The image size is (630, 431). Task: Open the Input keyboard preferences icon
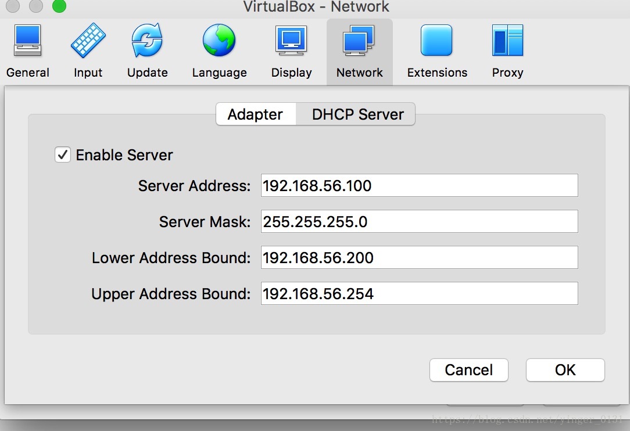(88, 40)
